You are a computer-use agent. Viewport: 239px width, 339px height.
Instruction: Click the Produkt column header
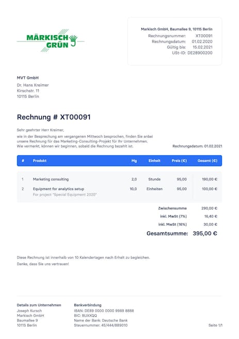[x=40, y=160]
